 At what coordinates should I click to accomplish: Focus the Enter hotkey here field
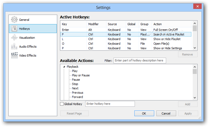click(x=110, y=104)
